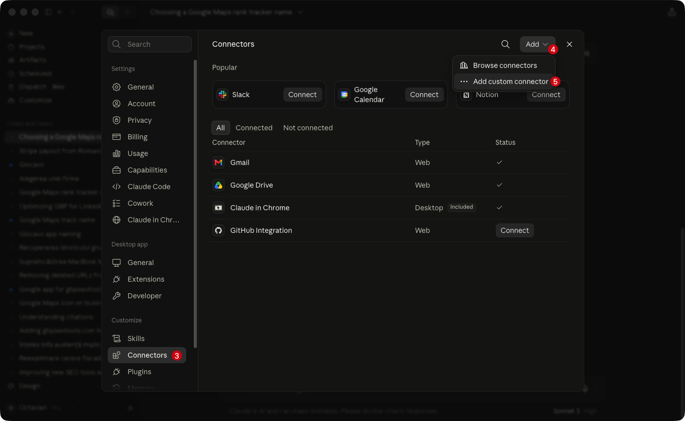
Task: Click the Claude in Chrome connector name
Action: [x=260, y=208]
